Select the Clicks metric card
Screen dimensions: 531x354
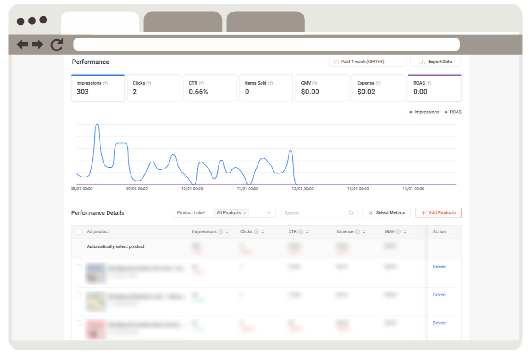[154, 88]
